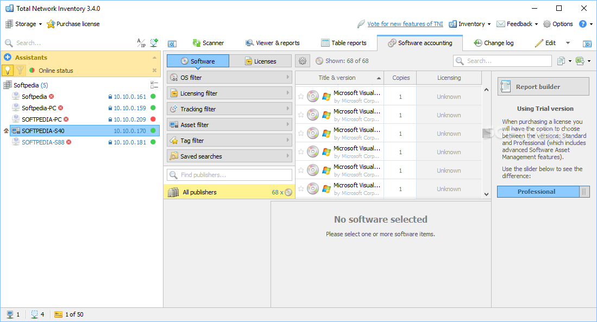Click the home icon beside SOFTPEDIA-S40
The height and width of the screenshot is (322, 597).
pos(6,131)
